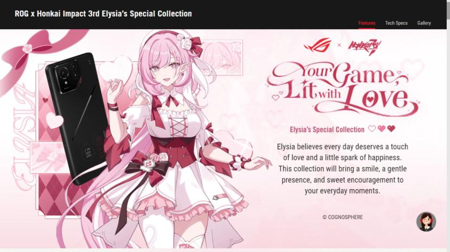Select the Features tab
This screenshot has height=252, width=450.
pos(367,23)
